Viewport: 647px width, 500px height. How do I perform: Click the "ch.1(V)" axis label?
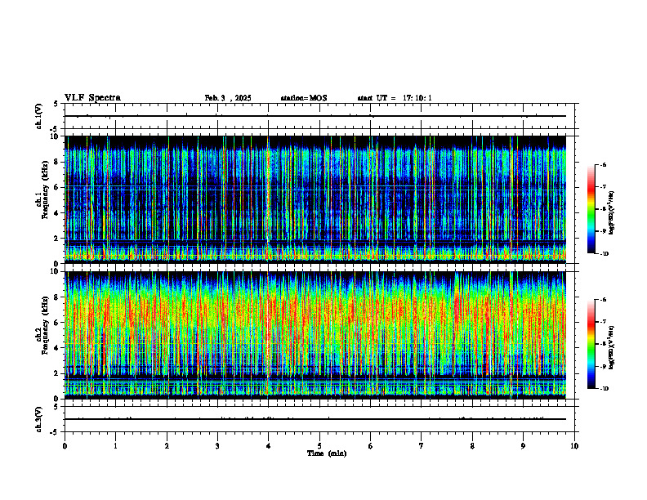(39, 116)
